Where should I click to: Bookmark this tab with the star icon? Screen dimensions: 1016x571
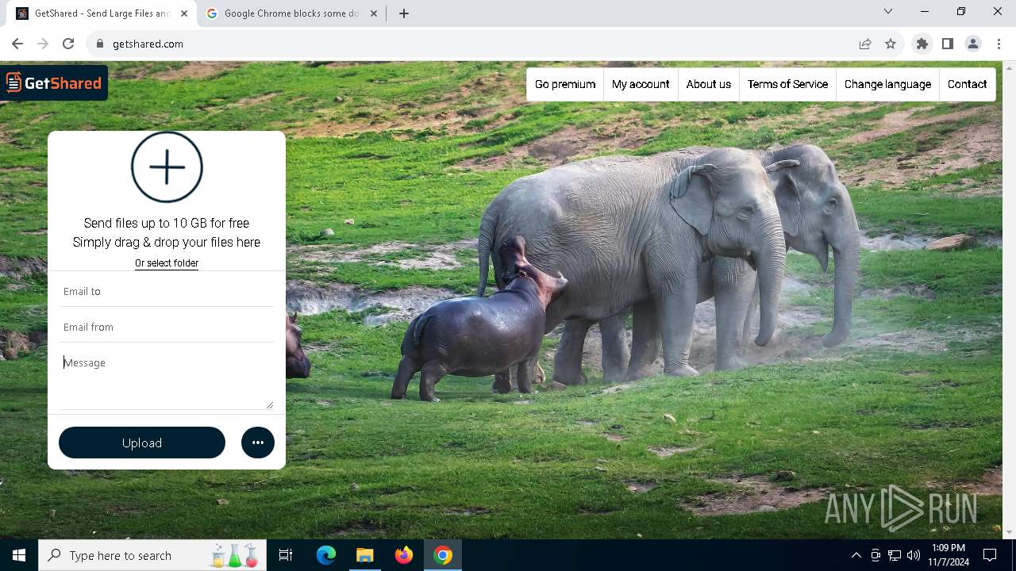click(891, 44)
